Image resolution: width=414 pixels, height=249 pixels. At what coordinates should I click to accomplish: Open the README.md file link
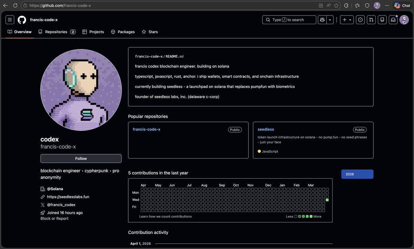(175, 56)
